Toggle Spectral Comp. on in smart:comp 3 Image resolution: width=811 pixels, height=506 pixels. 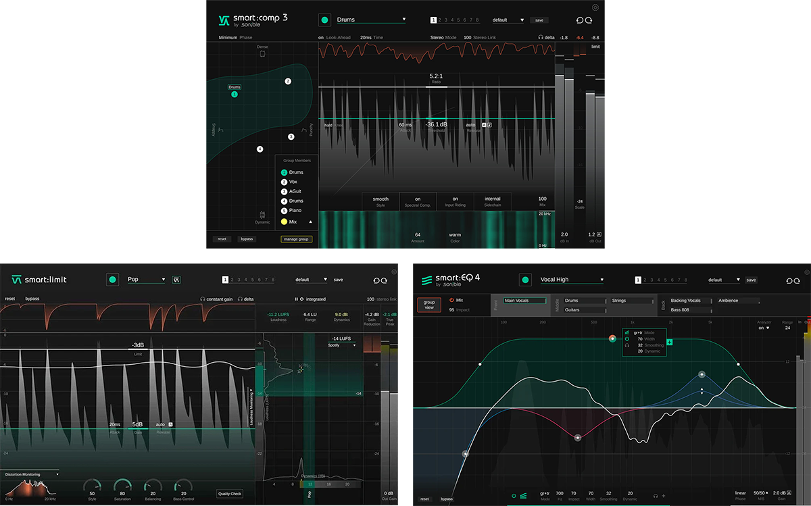coord(418,201)
